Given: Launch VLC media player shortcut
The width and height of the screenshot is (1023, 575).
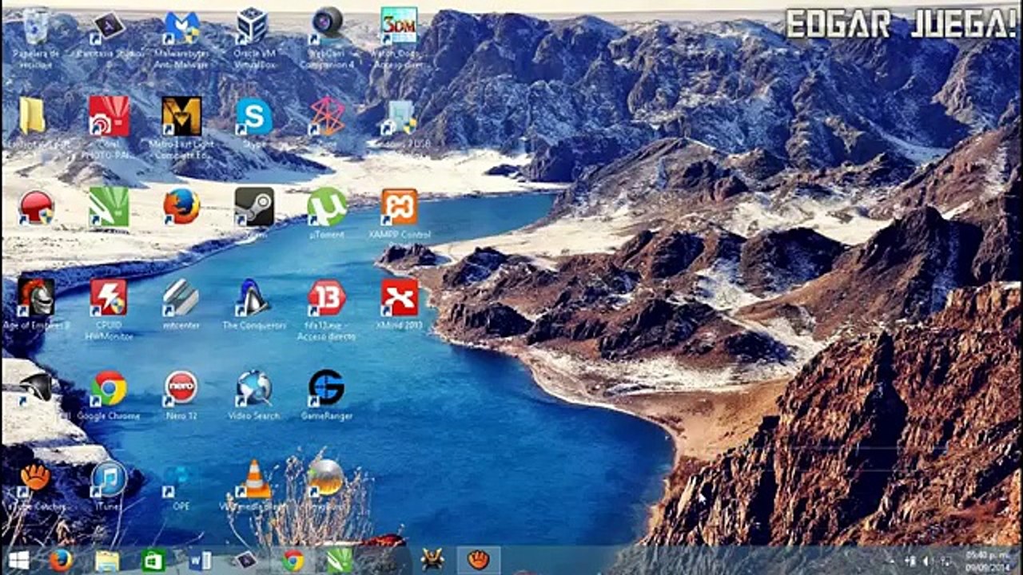Looking at the screenshot, I should (254, 479).
